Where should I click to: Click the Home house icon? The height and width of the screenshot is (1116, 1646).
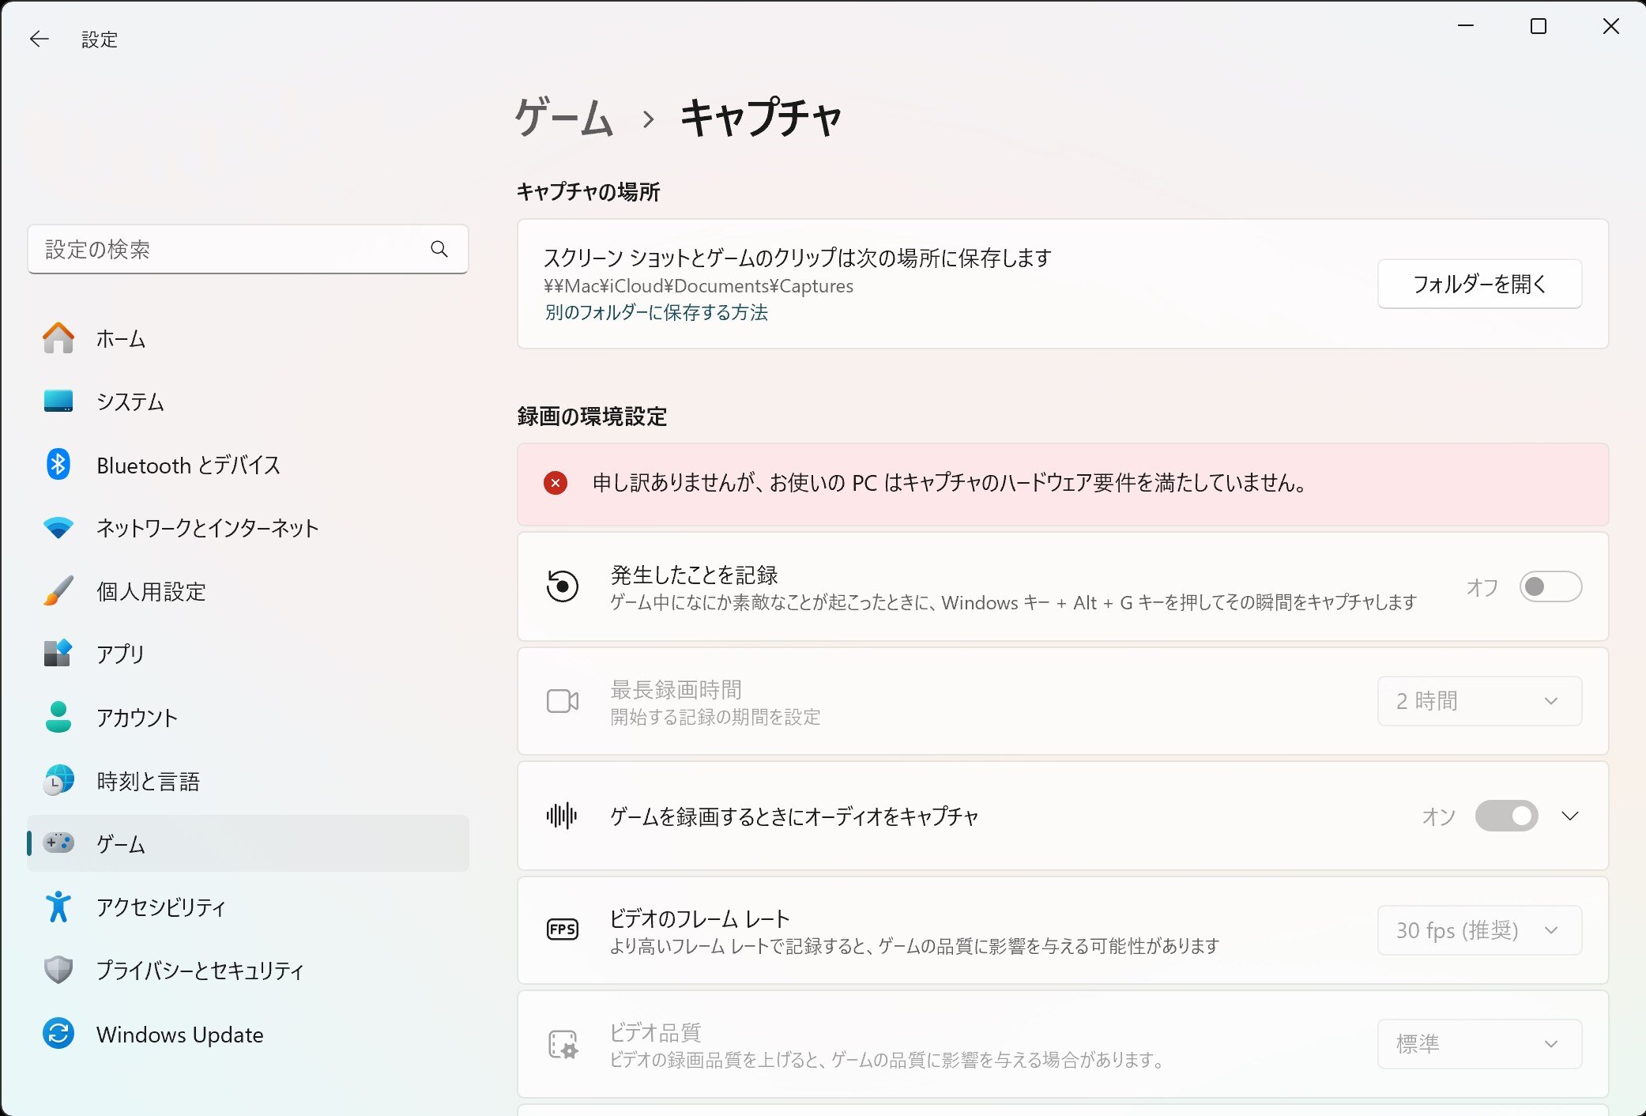tap(58, 338)
